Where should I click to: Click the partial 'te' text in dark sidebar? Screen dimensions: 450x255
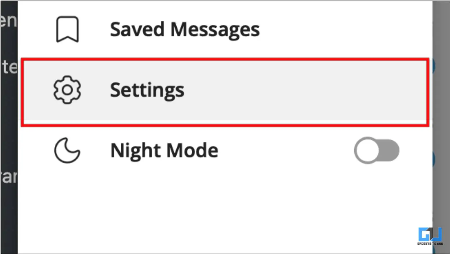tap(10, 67)
